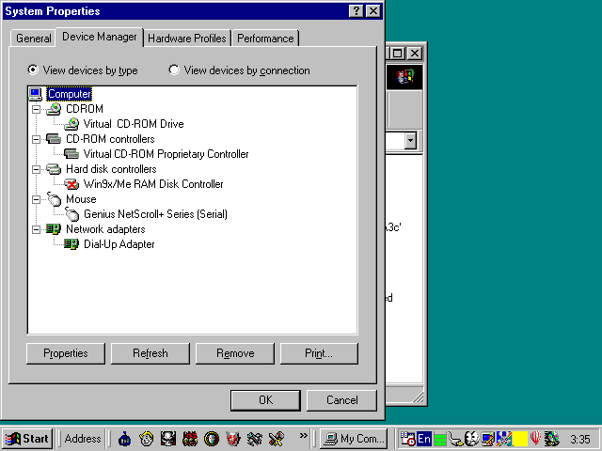Click the Properties button
The width and height of the screenshot is (602, 451).
[66, 353]
